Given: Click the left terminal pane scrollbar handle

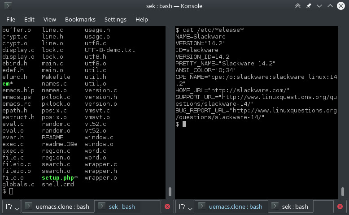Looking at the screenshot, I should [x=170, y=191].
